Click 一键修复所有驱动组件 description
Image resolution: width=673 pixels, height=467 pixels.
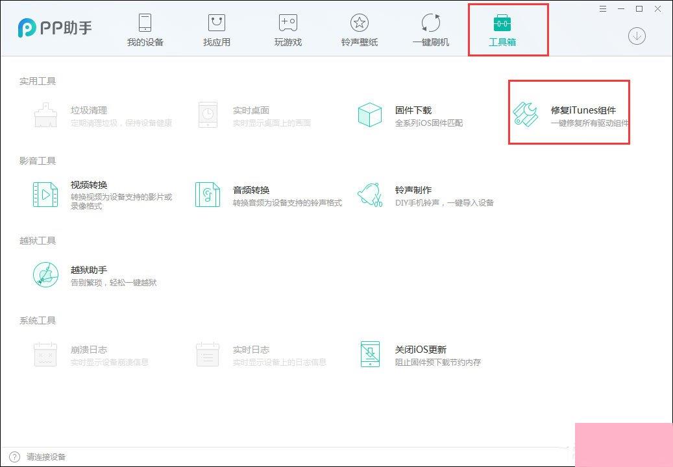590,123
